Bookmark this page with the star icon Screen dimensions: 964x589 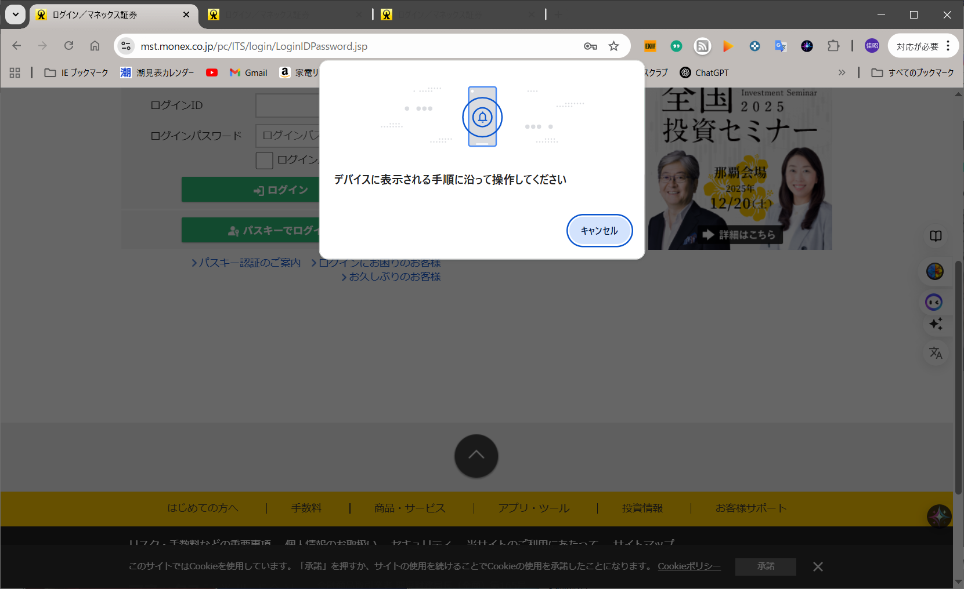tap(613, 46)
